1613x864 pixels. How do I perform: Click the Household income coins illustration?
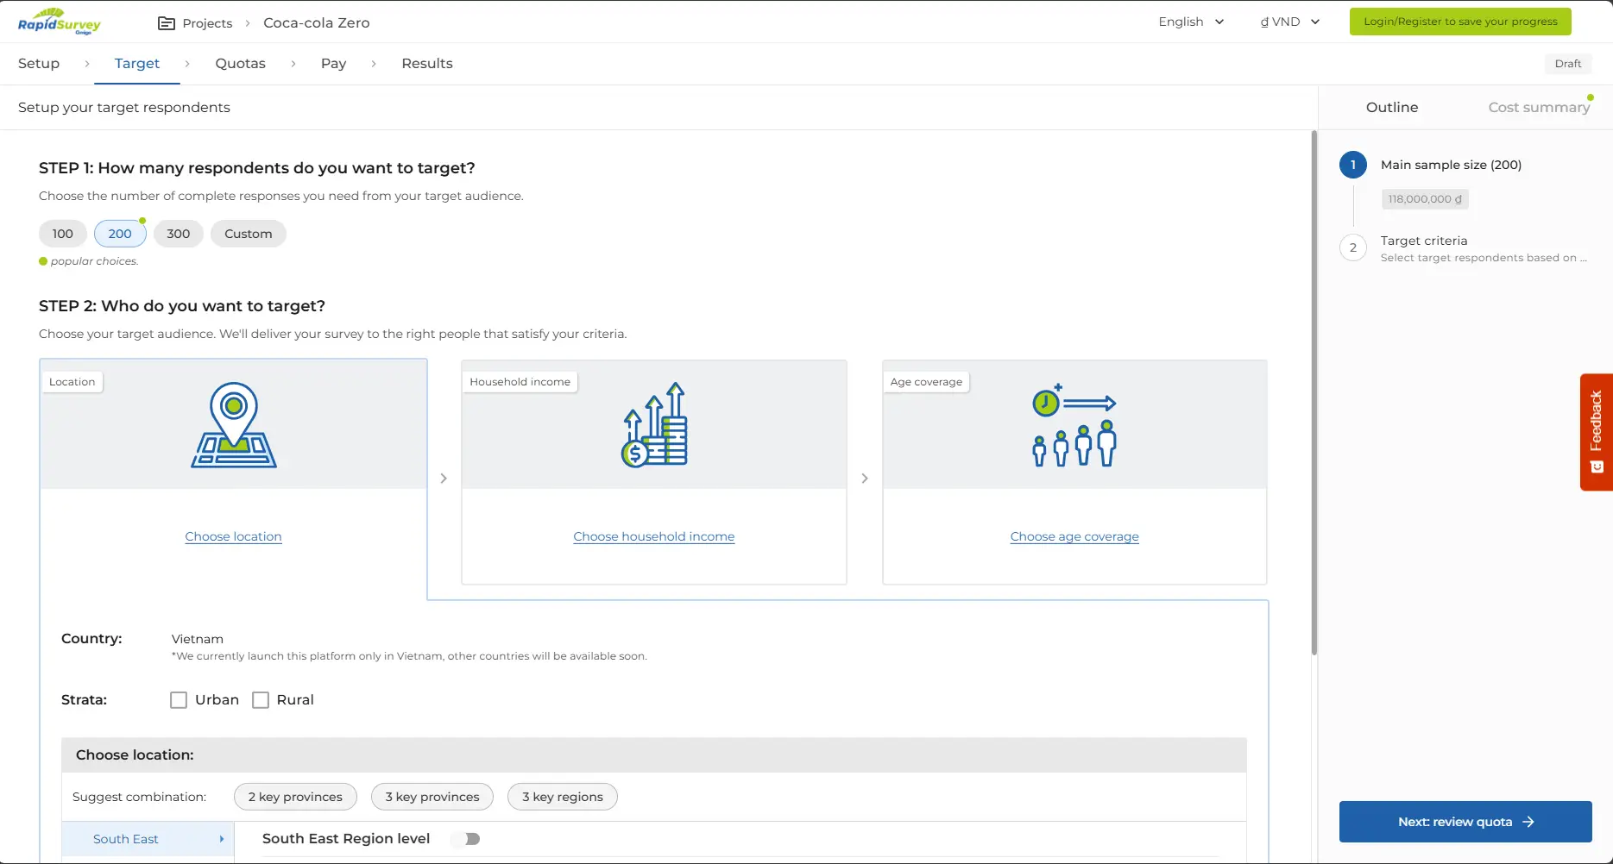coord(654,425)
